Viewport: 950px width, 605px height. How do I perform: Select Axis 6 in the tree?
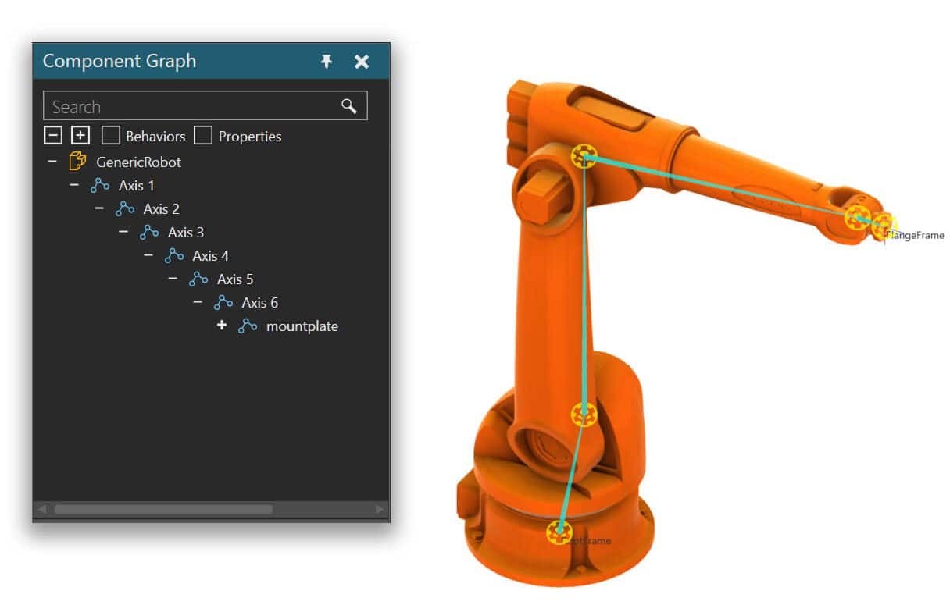coord(260,303)
